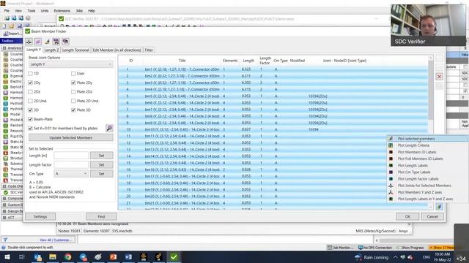469x263 pixels.
Task: Click the green checkmark SDC Verifier taskbar icon
Action: point(174,257)
